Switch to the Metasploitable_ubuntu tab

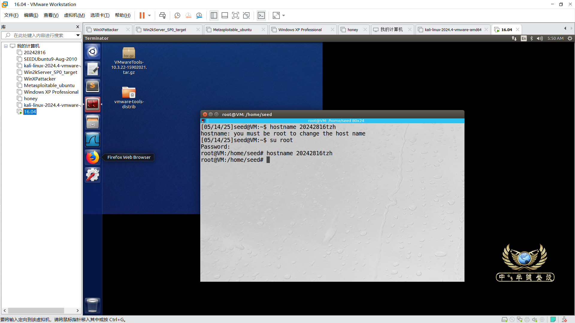[x=232, y=30]
